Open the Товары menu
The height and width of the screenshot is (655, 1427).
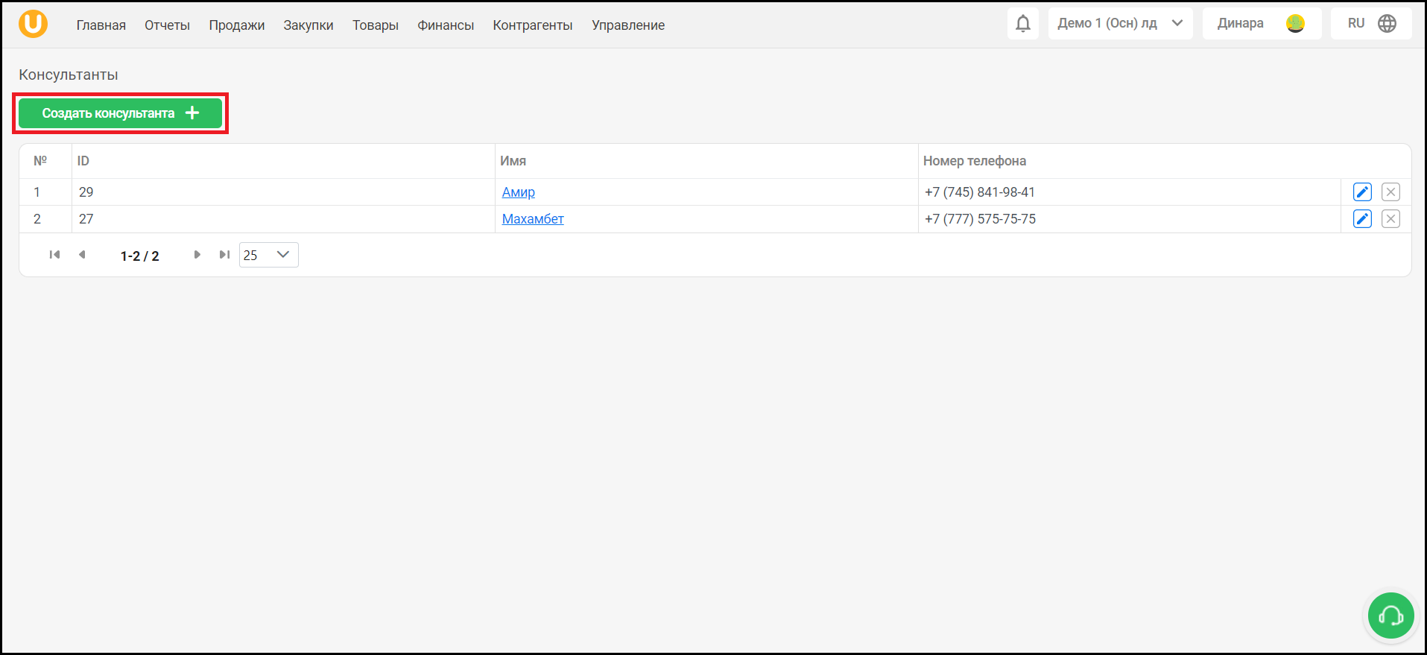(376, 25)
